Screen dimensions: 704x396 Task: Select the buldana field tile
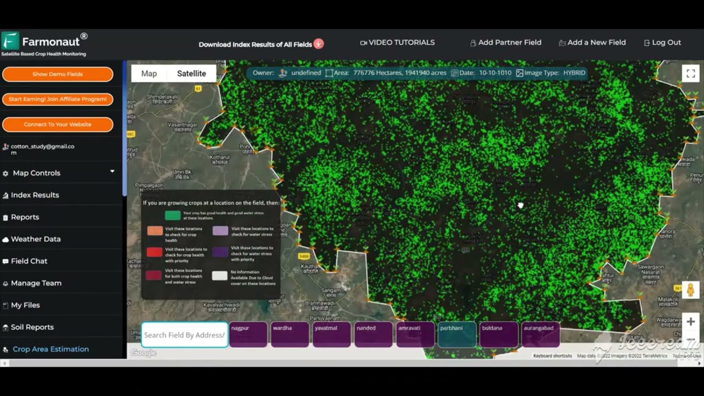(499, 334)
